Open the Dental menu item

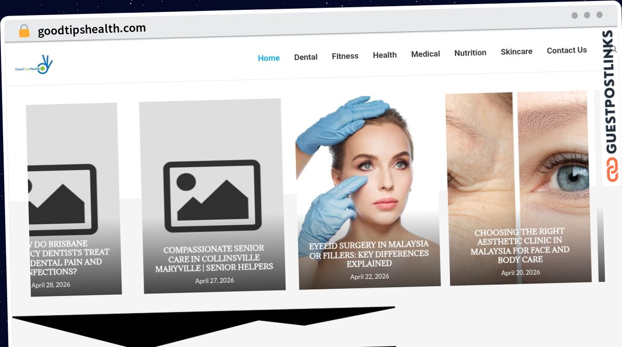(x=306, y=57)
